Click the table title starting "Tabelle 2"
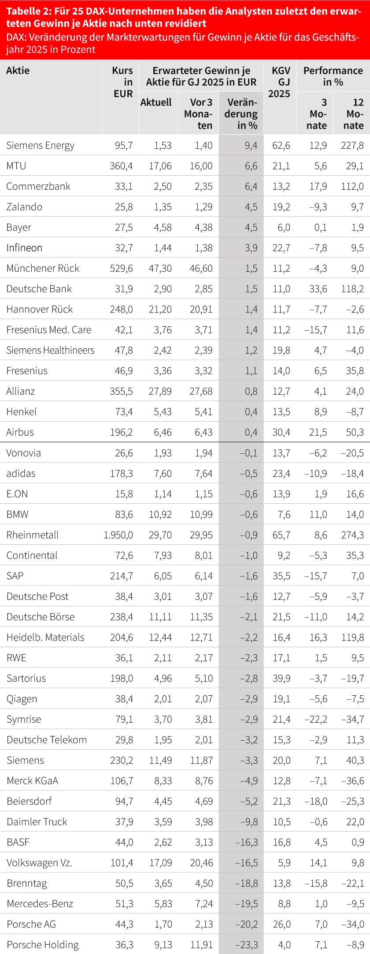The height and width of the screenshot is (954, 370). pos(183,17)
